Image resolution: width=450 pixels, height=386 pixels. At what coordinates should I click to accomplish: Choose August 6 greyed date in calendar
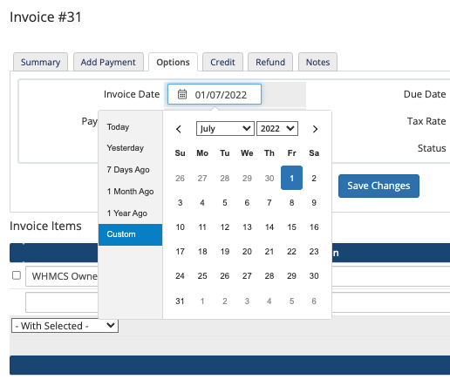pyautogui.click(x=314, y=301)
